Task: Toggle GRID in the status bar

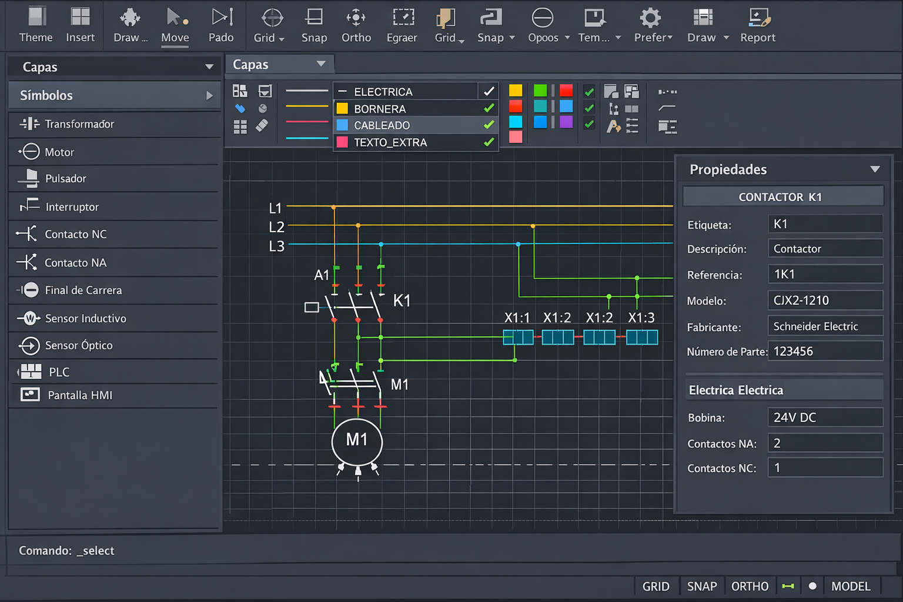Action: tap(656, 586)
